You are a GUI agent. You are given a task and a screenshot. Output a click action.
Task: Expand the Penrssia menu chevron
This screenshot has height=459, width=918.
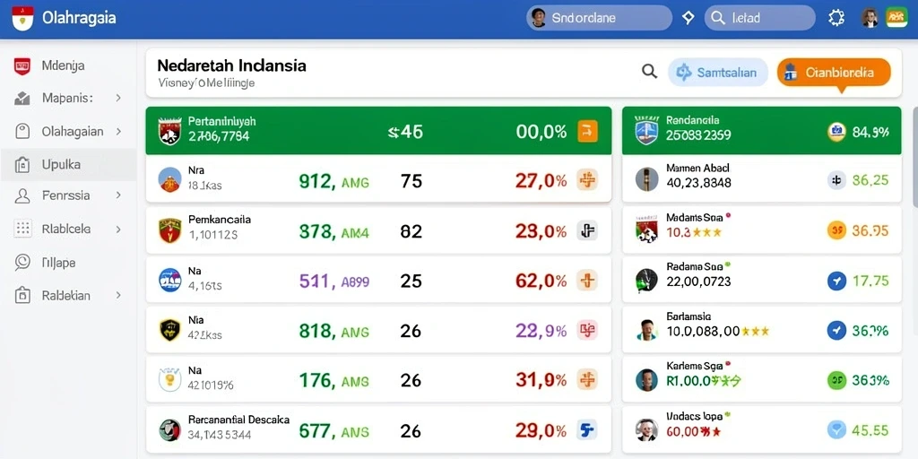(118, 195)
